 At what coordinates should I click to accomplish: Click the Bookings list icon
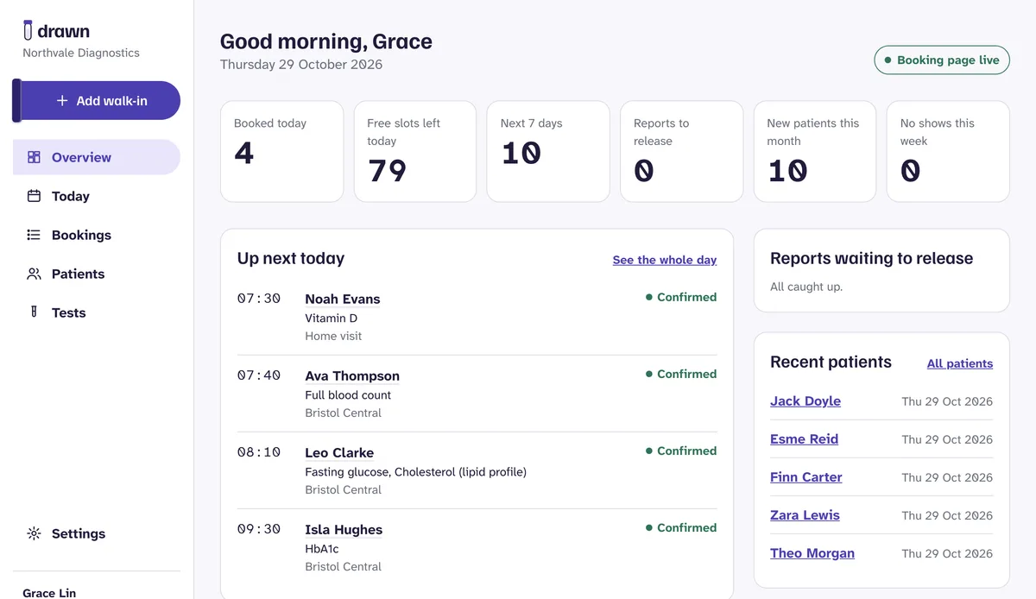(x=34, y=235)
